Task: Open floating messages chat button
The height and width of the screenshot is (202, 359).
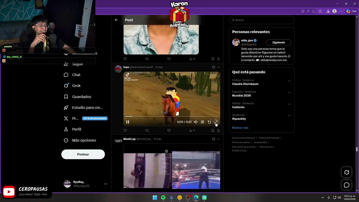Action: click(x=347, y=185)
